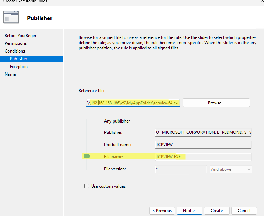
Task: Click the Browse... button
Action: [216, 103]
